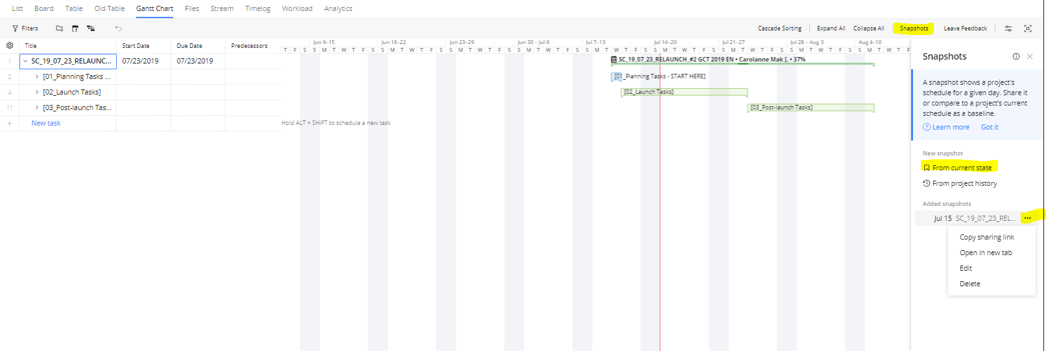Expand the [02_Launch Tasks] row

(x=37, y=92)
